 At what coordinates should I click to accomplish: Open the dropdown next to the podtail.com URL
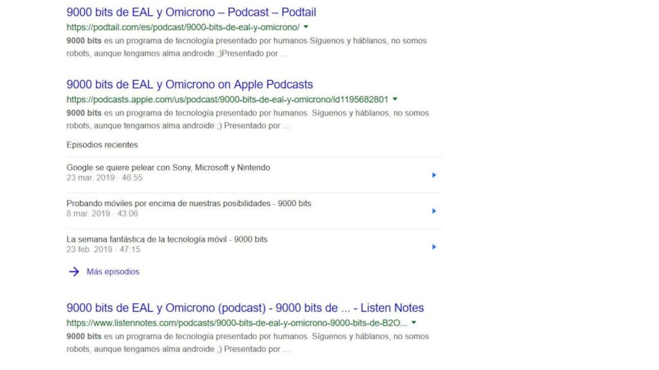click(304, 27)
